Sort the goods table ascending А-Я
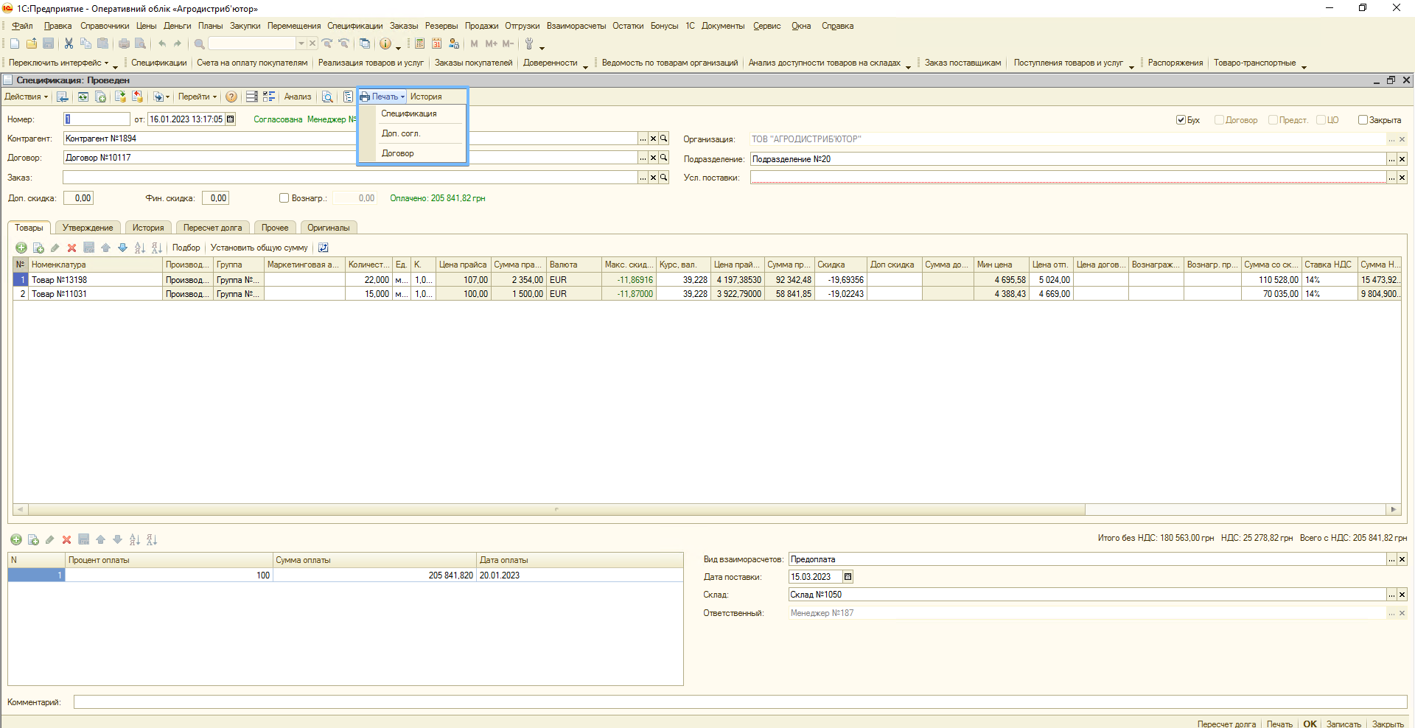 coord(139,248)
